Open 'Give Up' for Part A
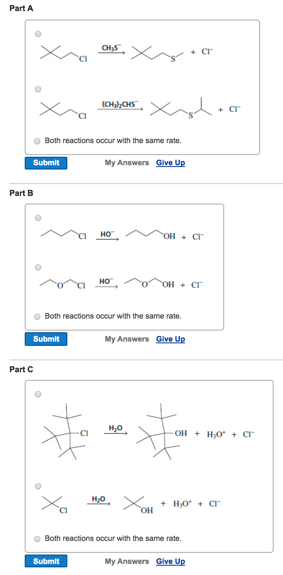The height and width of the screenshot is (575, 283). tap(170, 163)
